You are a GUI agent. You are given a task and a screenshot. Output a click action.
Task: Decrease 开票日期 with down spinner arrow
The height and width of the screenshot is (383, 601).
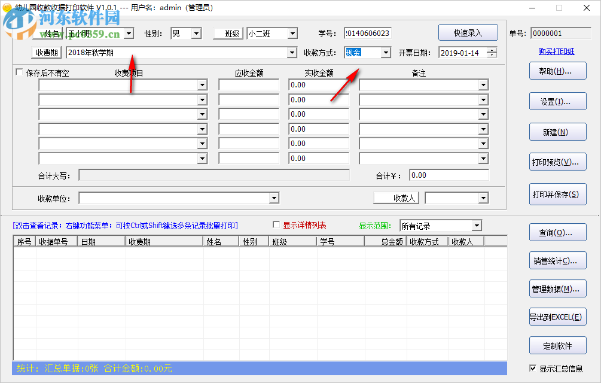tap(492, 55)
